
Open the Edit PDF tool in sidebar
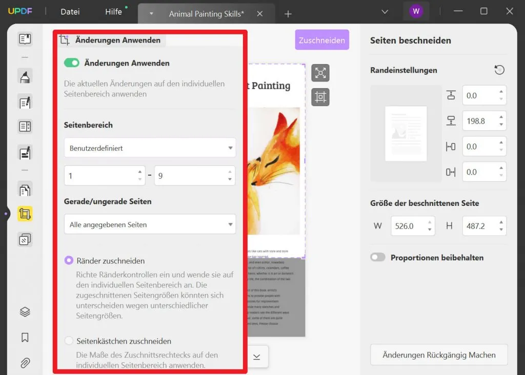(x=25, y=102)
